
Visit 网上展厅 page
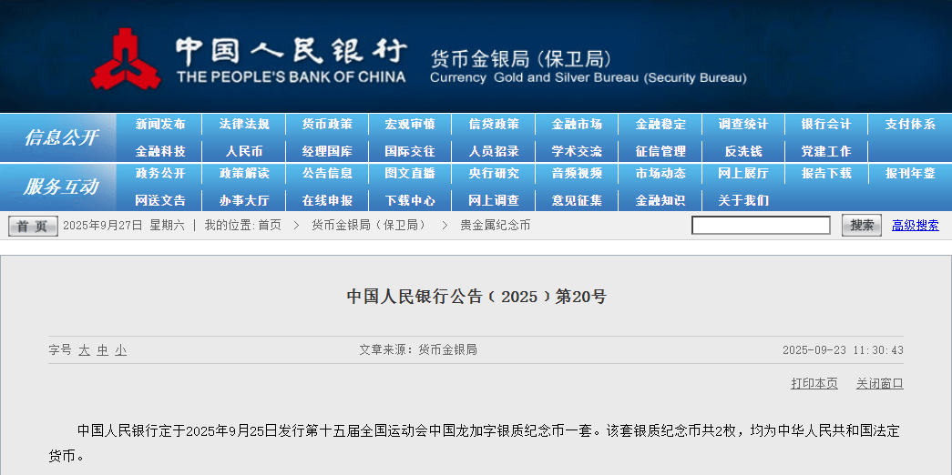pos(743,174)
